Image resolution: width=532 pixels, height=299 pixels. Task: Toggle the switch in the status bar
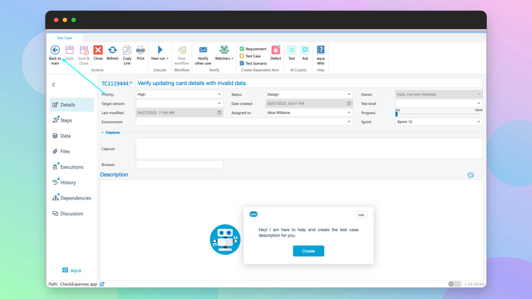pyautogui.click(x=454, y=284)
